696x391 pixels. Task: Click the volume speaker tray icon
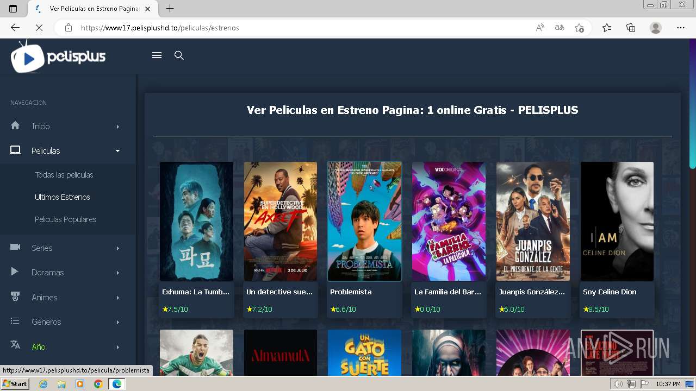pyautogui.click(x=618, y=384)
